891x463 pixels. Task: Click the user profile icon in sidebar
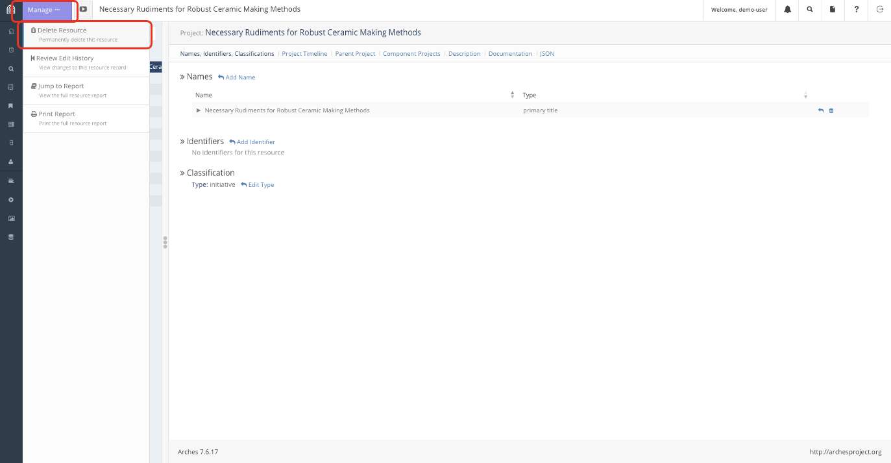pyautogui.click(x=11, y=161)
